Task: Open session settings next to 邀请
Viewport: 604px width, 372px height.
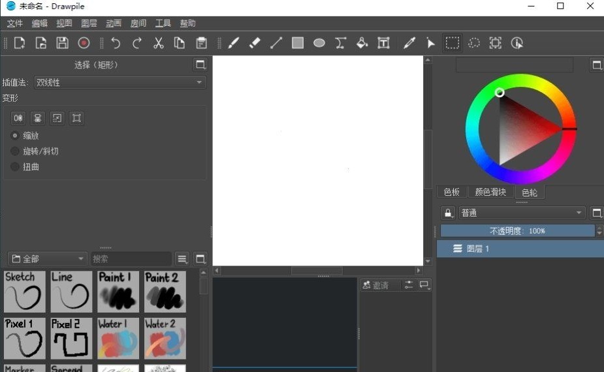Action: (409, 285)
